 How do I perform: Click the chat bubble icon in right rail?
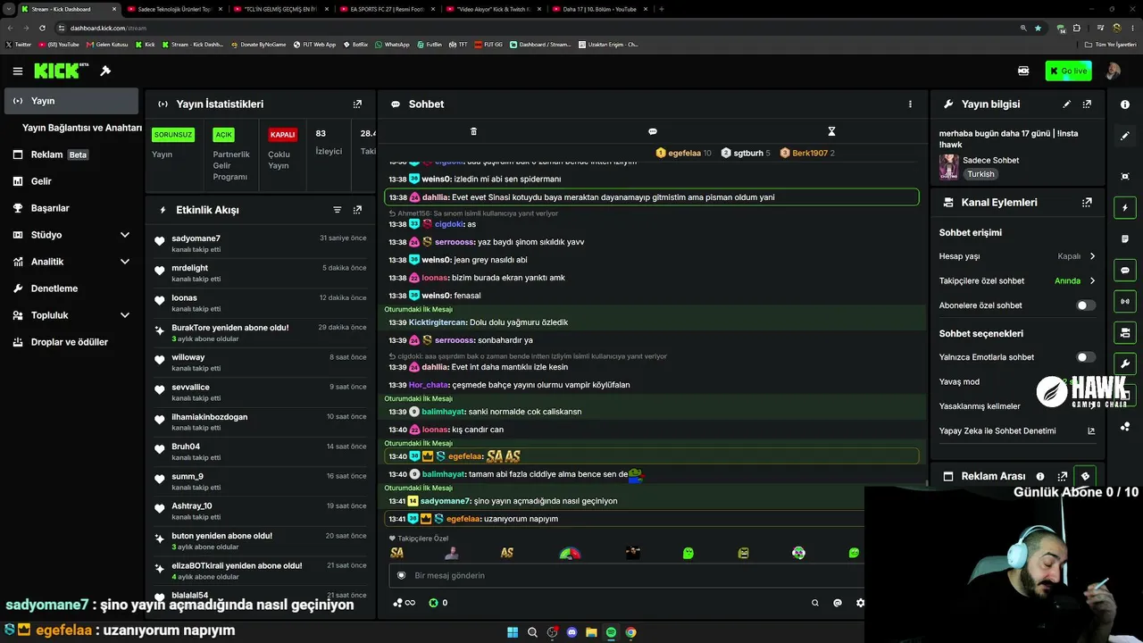[1125, 271]
